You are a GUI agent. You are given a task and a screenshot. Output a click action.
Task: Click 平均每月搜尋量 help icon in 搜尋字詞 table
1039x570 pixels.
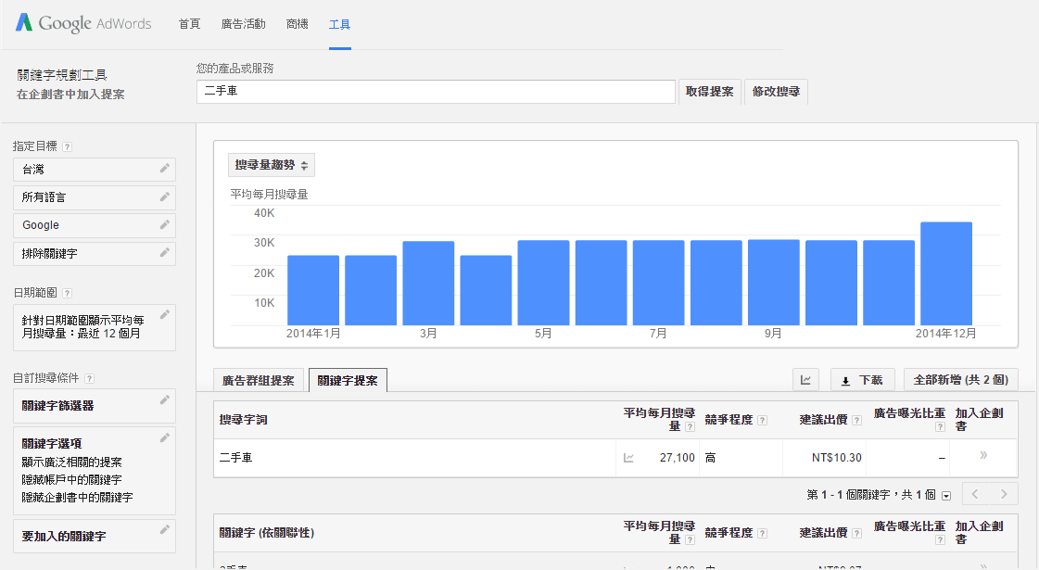click(690, 427)
